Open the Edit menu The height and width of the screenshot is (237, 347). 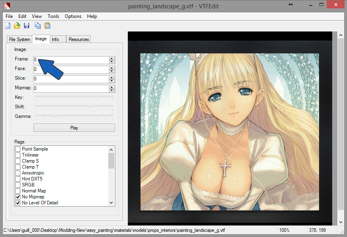(22, 16)
